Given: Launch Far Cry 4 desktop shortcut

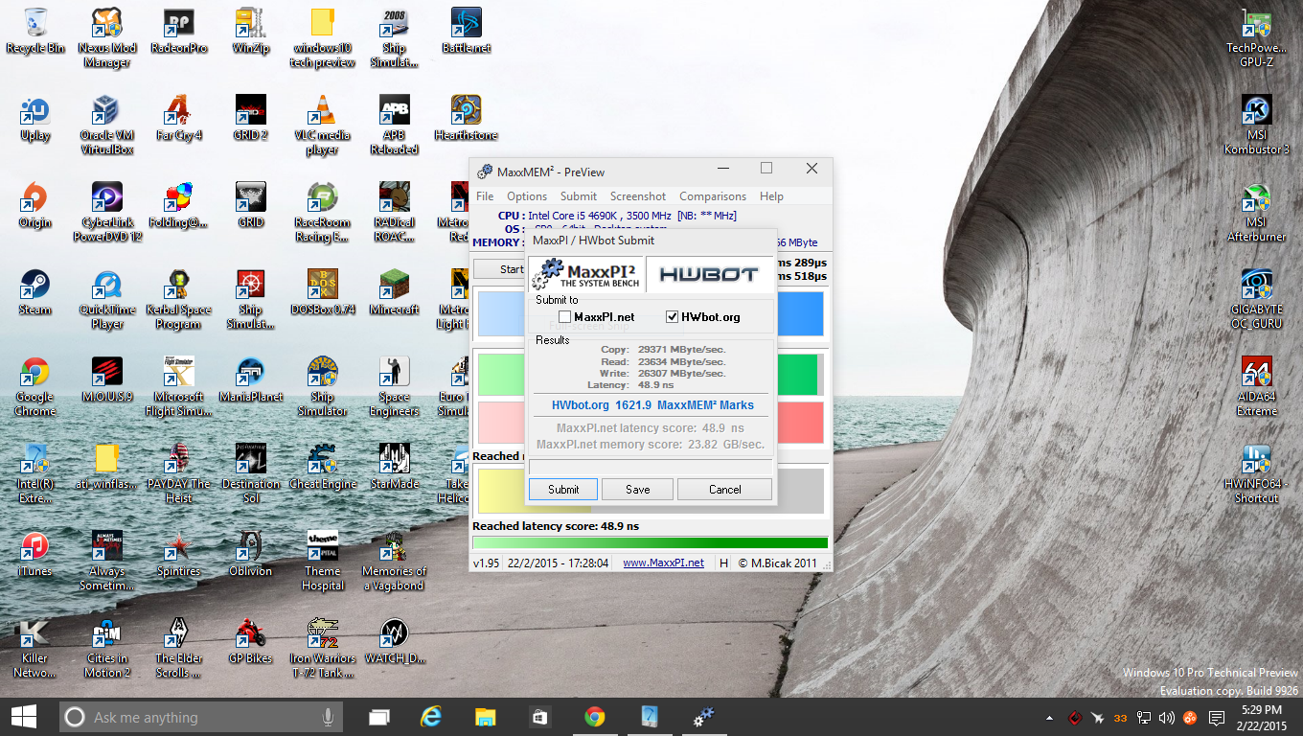Looking at the screenshot, I should [179, 118].
